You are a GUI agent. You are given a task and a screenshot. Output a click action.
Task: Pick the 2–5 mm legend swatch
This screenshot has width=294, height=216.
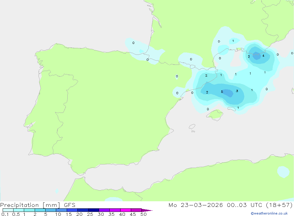coord(40,210)
